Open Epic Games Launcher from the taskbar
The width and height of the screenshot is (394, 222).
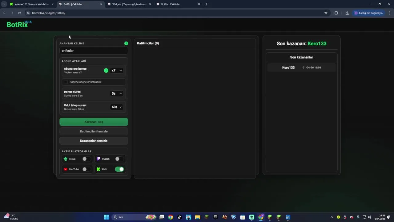coord(215,217)
